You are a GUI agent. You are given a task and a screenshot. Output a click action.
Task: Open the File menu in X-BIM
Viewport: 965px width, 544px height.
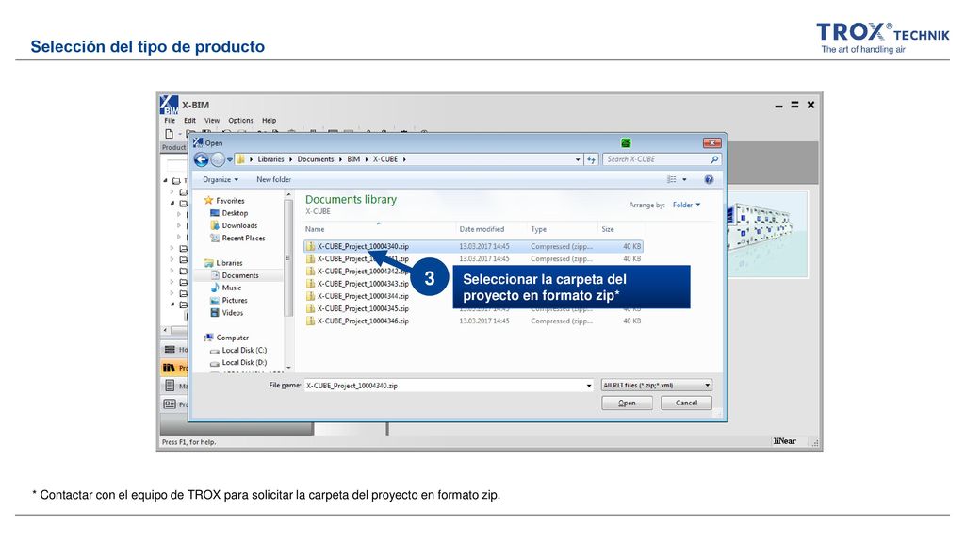170,121
